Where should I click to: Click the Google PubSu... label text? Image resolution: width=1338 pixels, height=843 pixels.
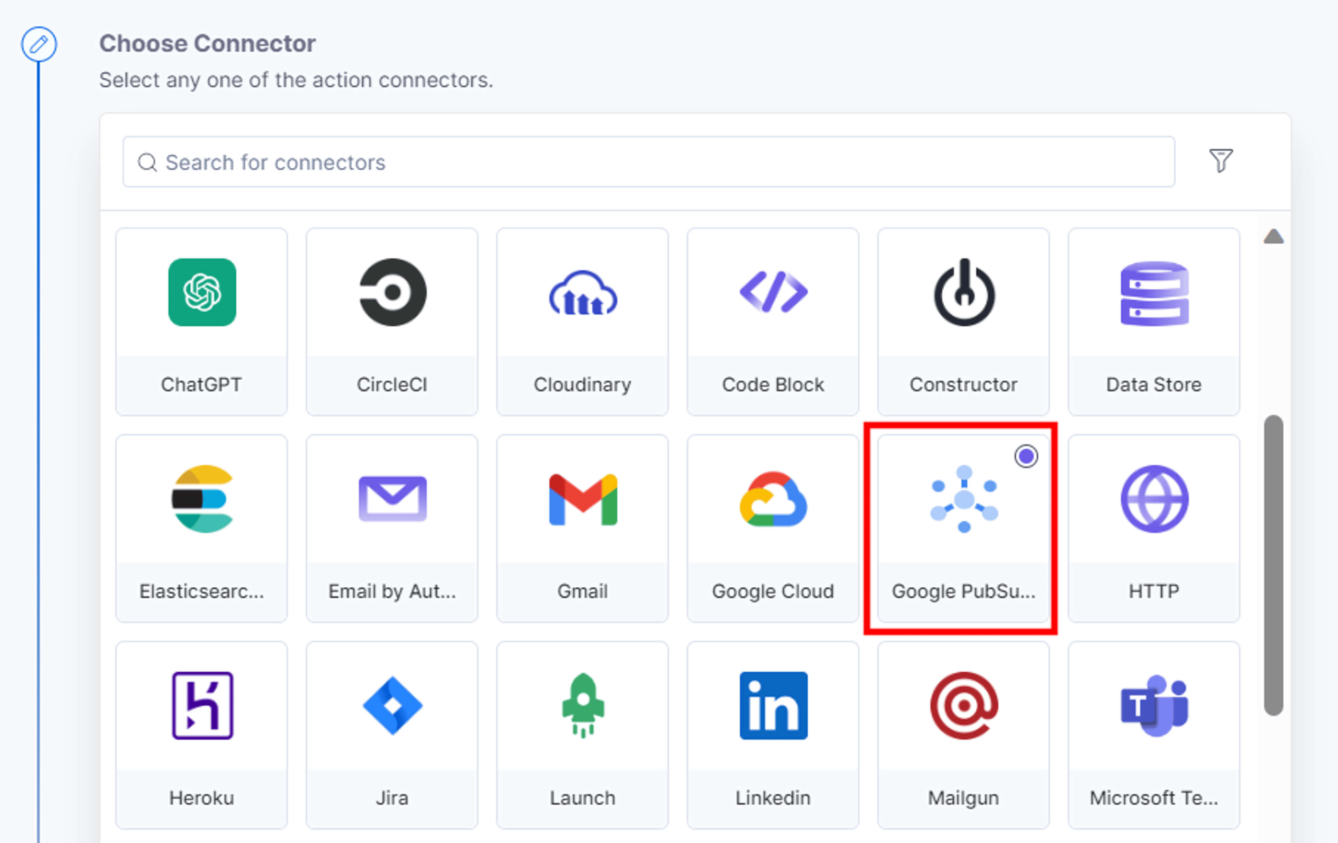(x=964, y=592)
